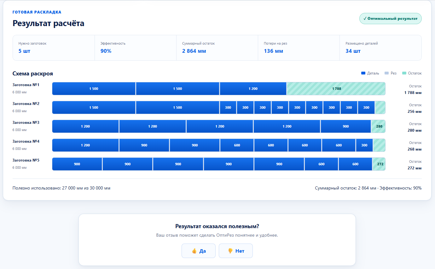Click 'Полезно использовано: 27 000 мм из 30 000 мм'
Screen dimensions: 435x269
point(61,188)
